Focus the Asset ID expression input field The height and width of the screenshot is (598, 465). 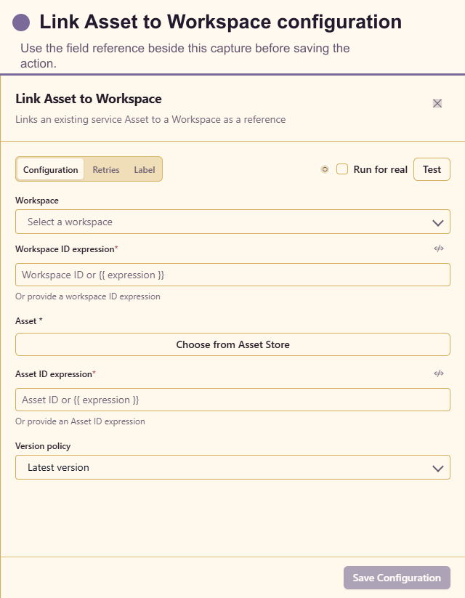pyautogui.click(x=232, y=400)
